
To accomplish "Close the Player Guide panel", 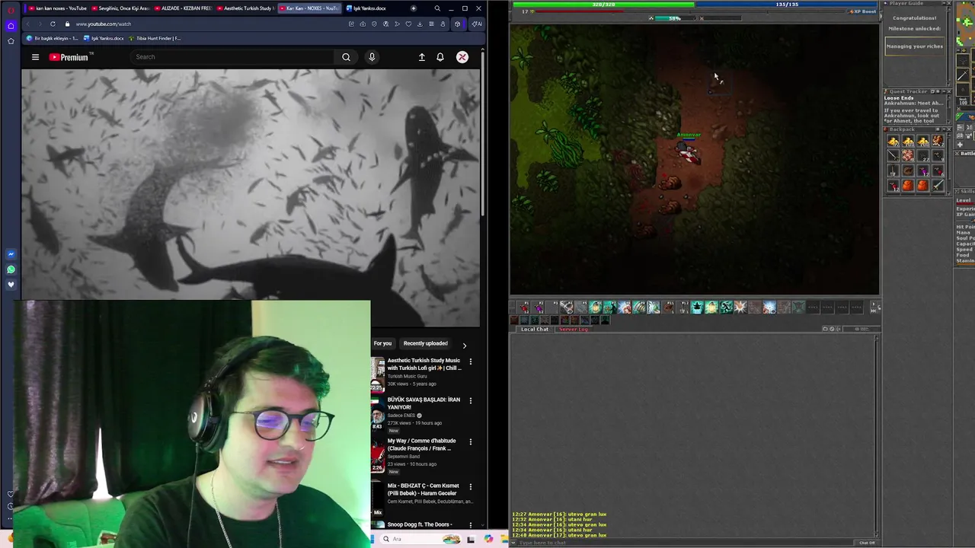I will 949,4.
